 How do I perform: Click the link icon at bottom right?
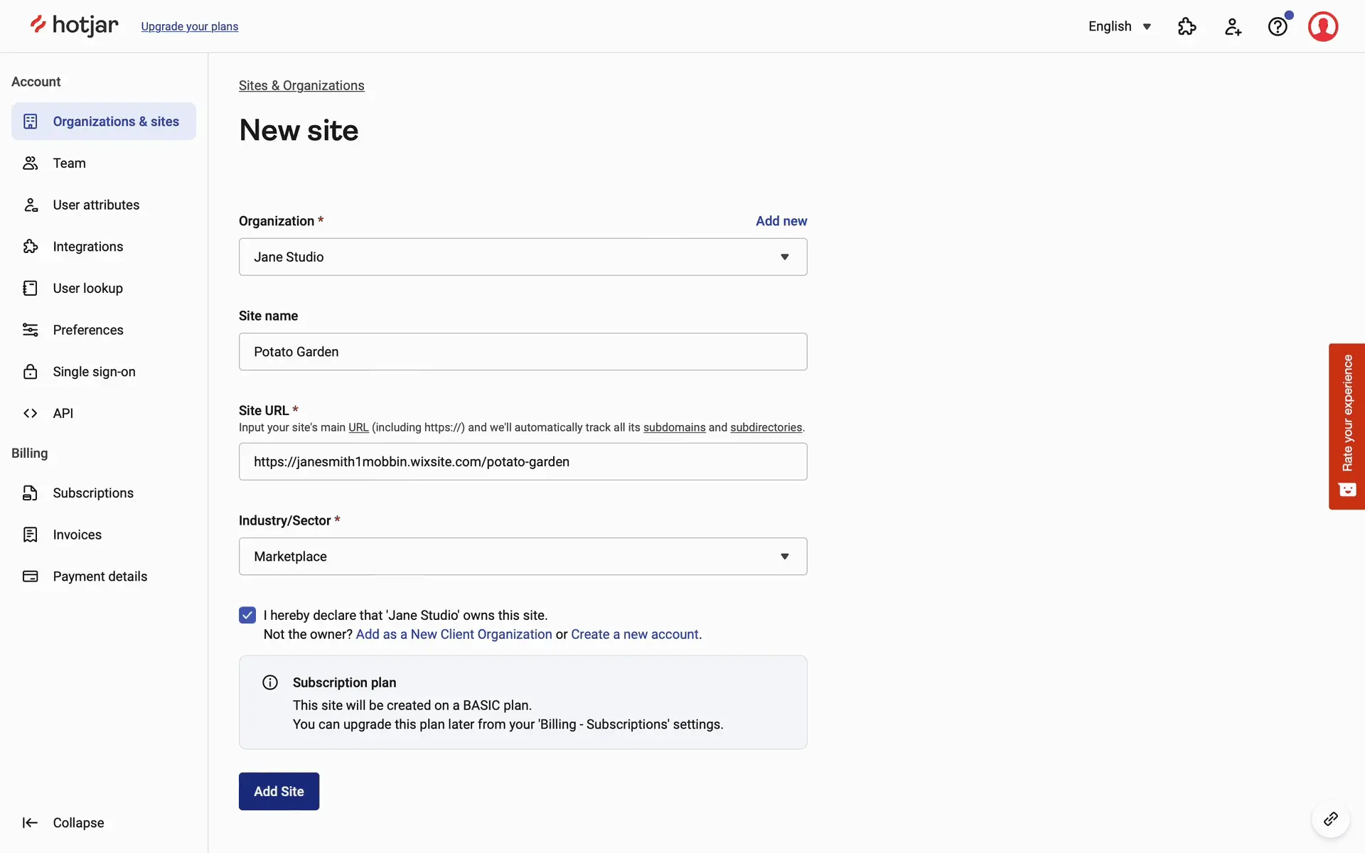point(1330,819)
